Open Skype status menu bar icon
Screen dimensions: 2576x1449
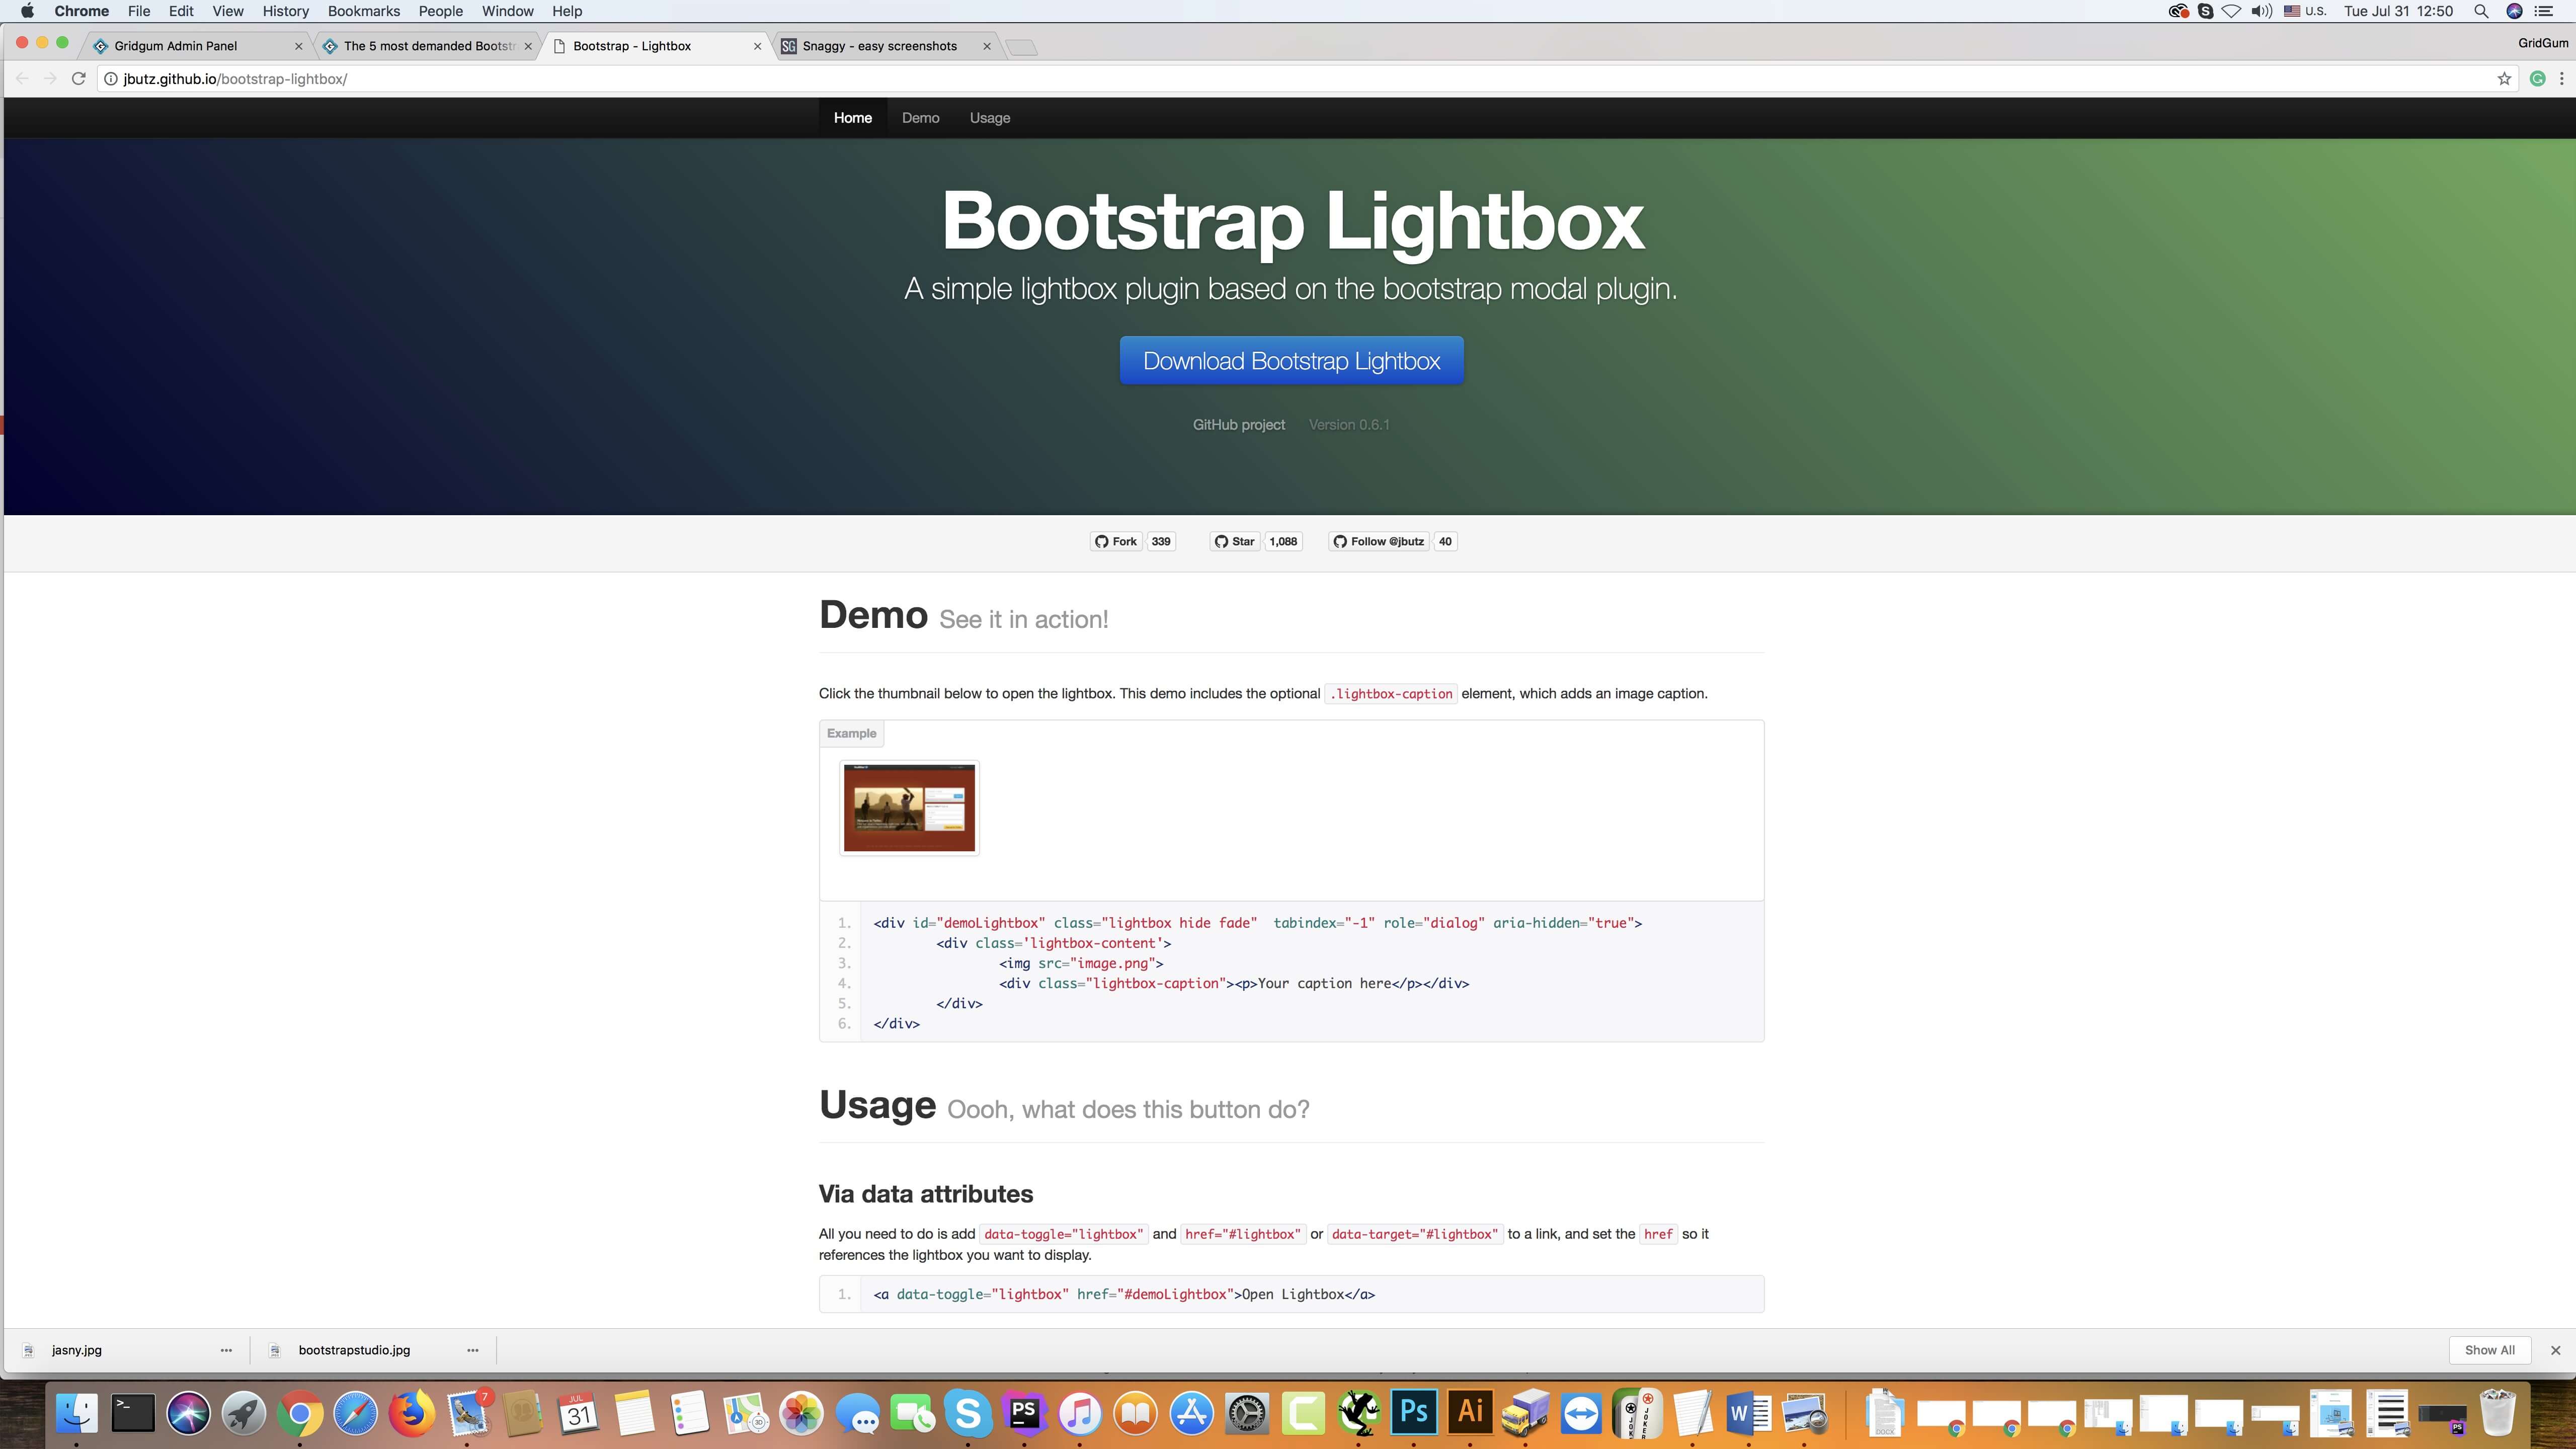click(2205, 11)
